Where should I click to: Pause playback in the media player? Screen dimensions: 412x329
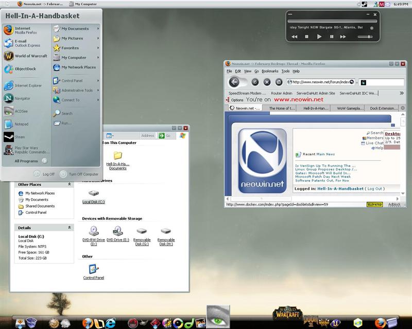point(332,36)
